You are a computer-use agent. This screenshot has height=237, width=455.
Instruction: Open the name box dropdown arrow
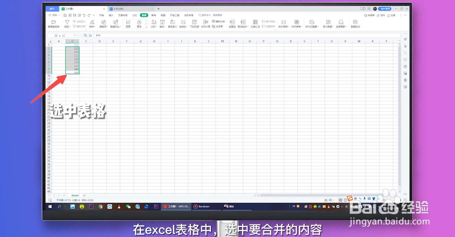74,36
